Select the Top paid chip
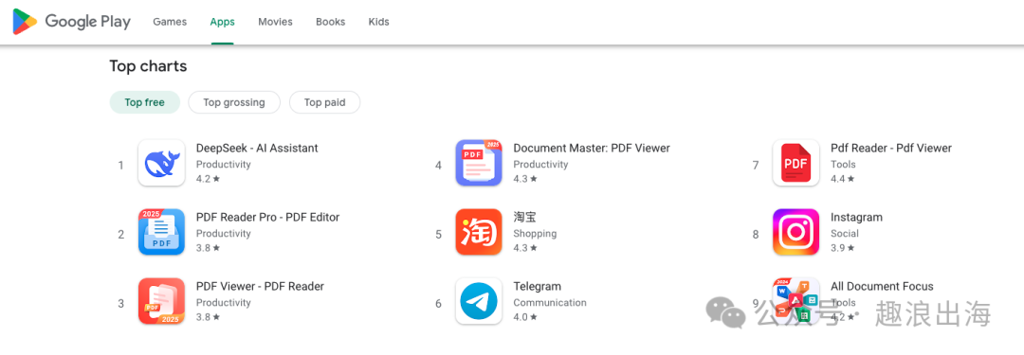Image resolution: width=1024 pixels, height=355 pixels. point(324,102)
